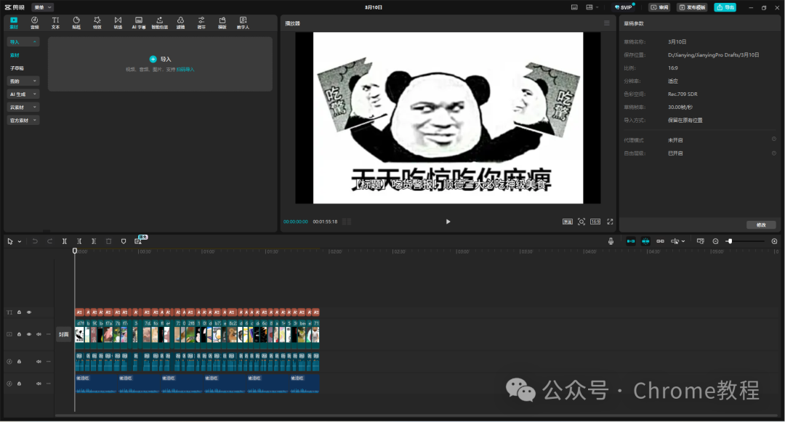Open the 菜单 dropdown in title bar
This screenshot has height=422, width=785.
(43, 7)
